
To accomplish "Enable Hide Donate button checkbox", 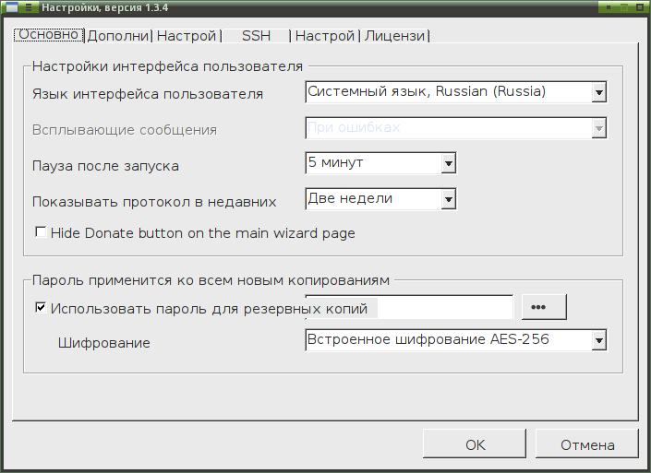I will (x=41, y=231).
